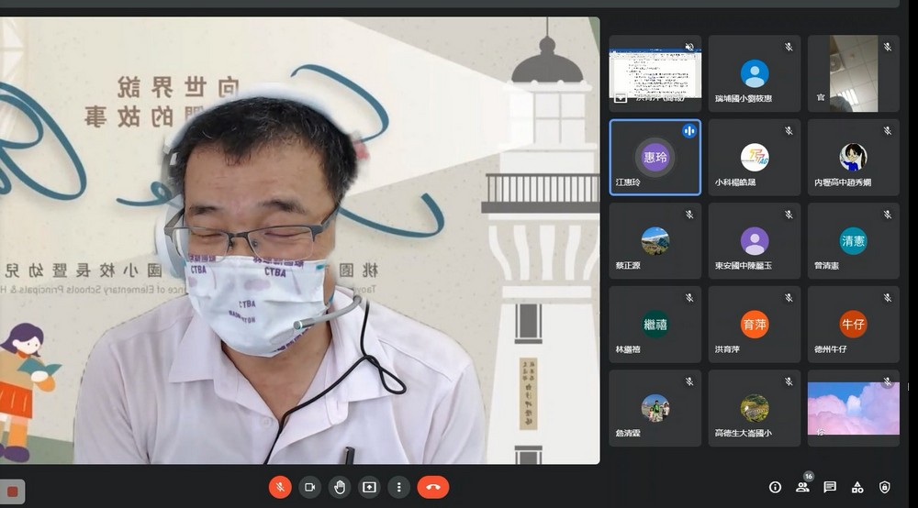The image size is (918, 508).
Task: Click the speaking indicator on 江惠玲 tile
Action: 689,131
